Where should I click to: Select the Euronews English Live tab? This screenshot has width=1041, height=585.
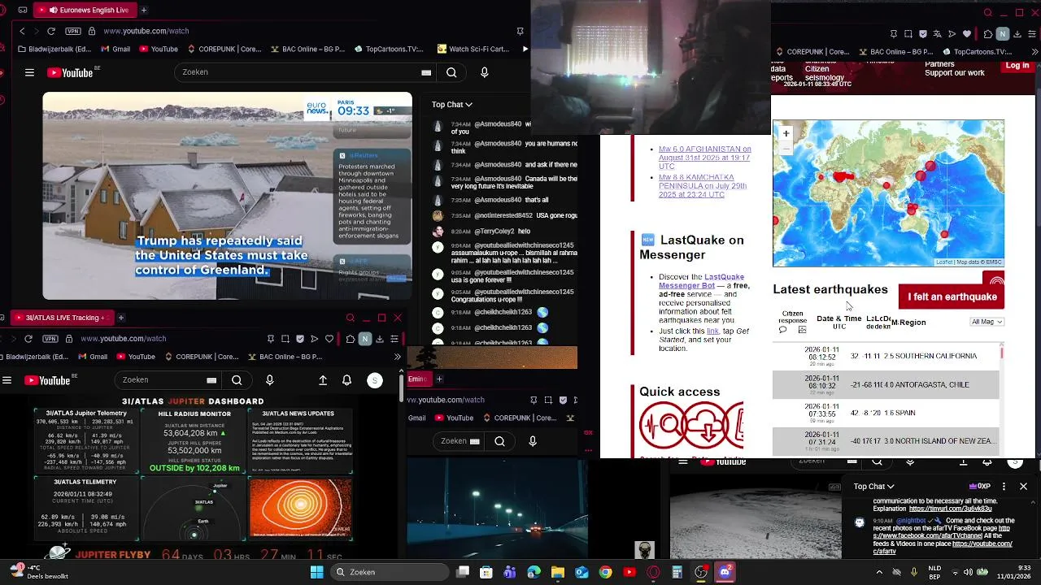point(85,10)
